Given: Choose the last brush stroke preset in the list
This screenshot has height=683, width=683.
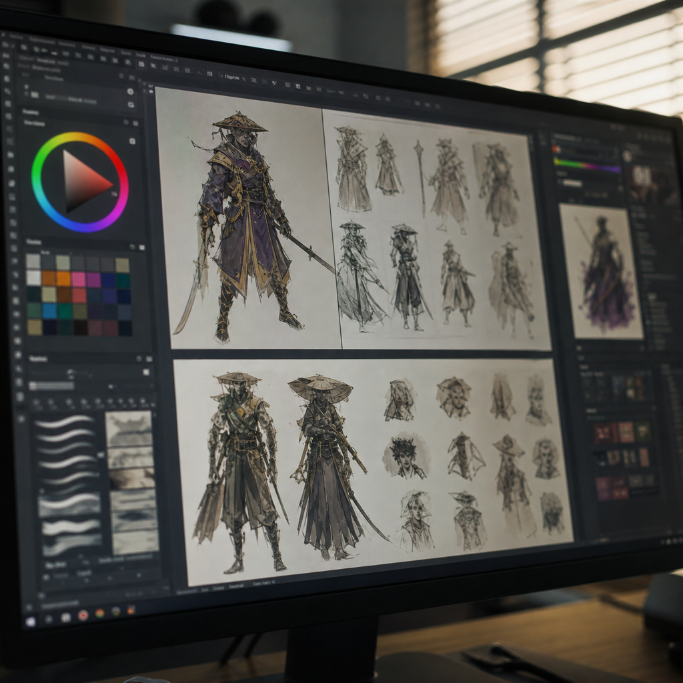Looking at the screenshot, I should (72, 544).
